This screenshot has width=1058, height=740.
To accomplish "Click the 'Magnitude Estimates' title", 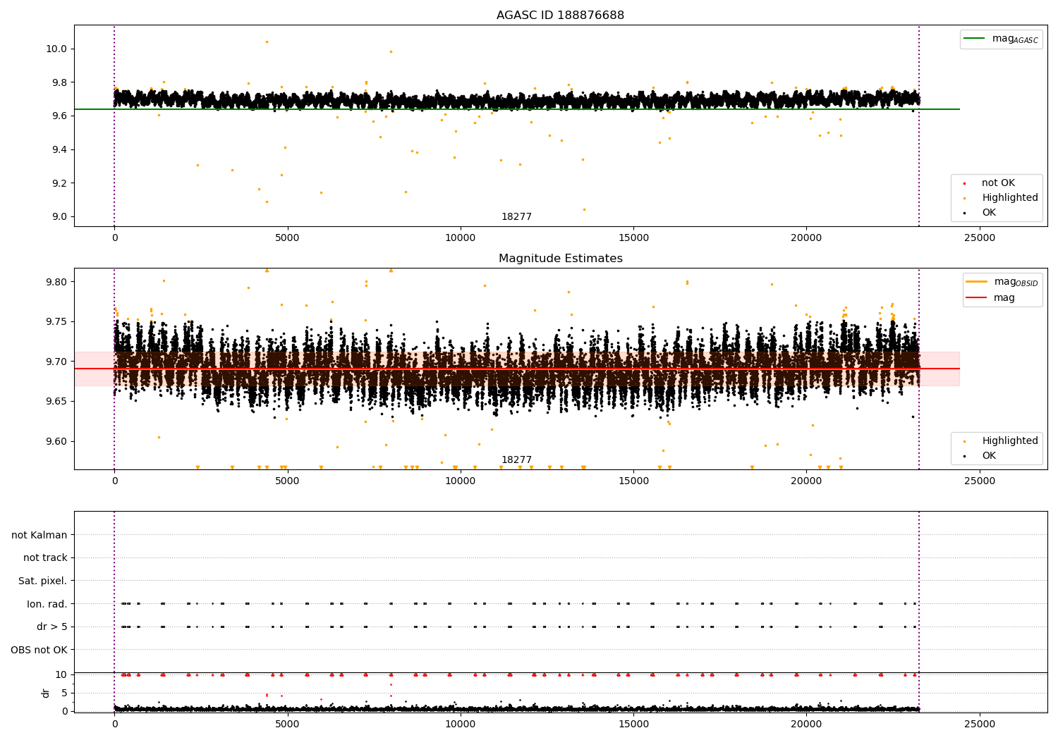I will 560,259.
